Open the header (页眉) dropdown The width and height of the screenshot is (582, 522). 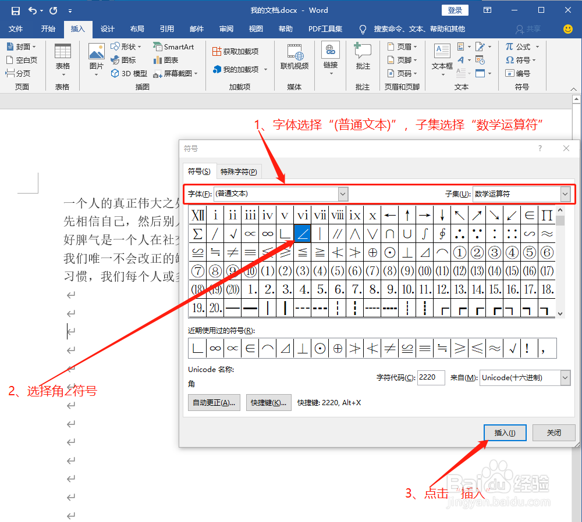(402, 47)
